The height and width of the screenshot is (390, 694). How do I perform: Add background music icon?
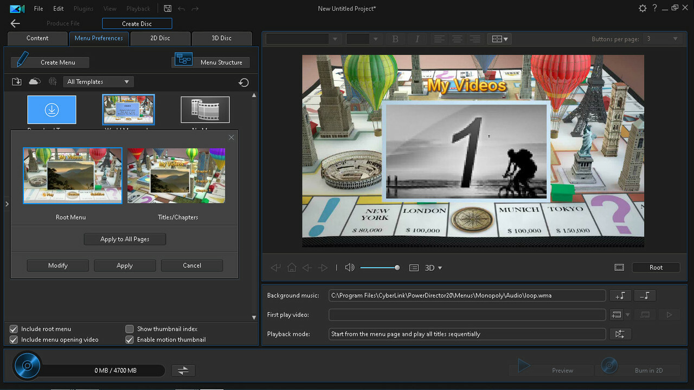621,295
